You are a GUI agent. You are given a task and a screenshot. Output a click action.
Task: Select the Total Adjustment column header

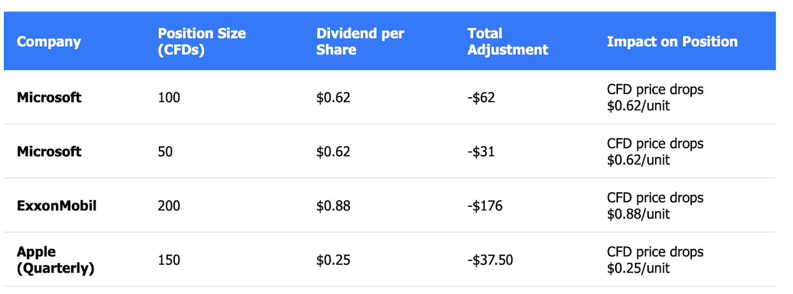pyautogui.click(x=508, y=42)
